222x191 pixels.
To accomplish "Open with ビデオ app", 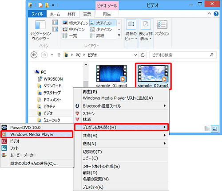I will tap(37, 141).
